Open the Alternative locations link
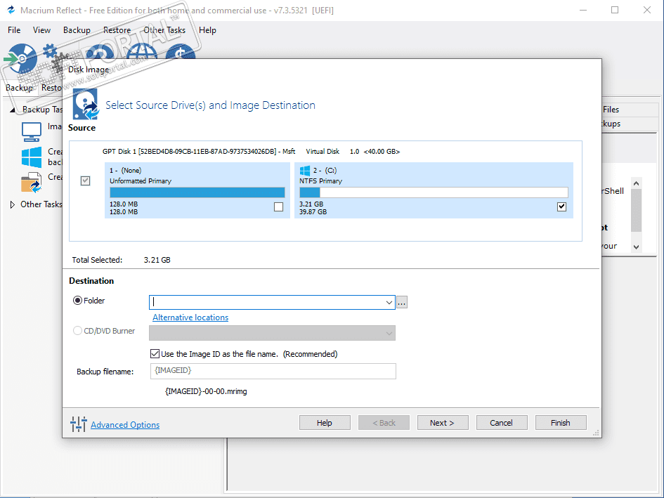This screenshot has height=498, width=664. tap(190, 317)
